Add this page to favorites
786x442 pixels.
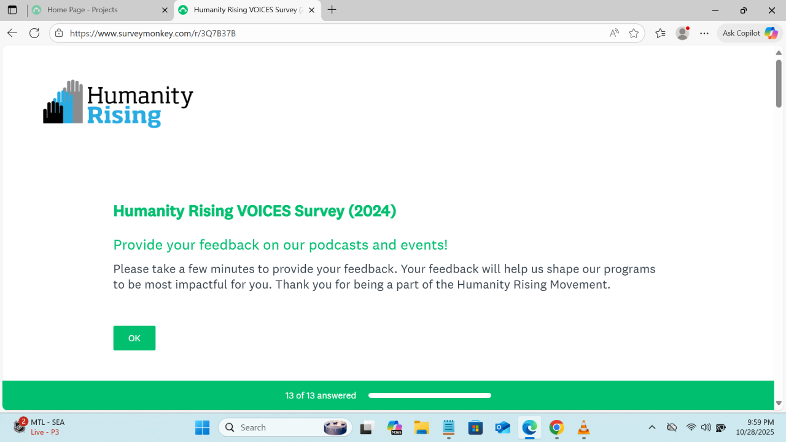tap(634, 33)
